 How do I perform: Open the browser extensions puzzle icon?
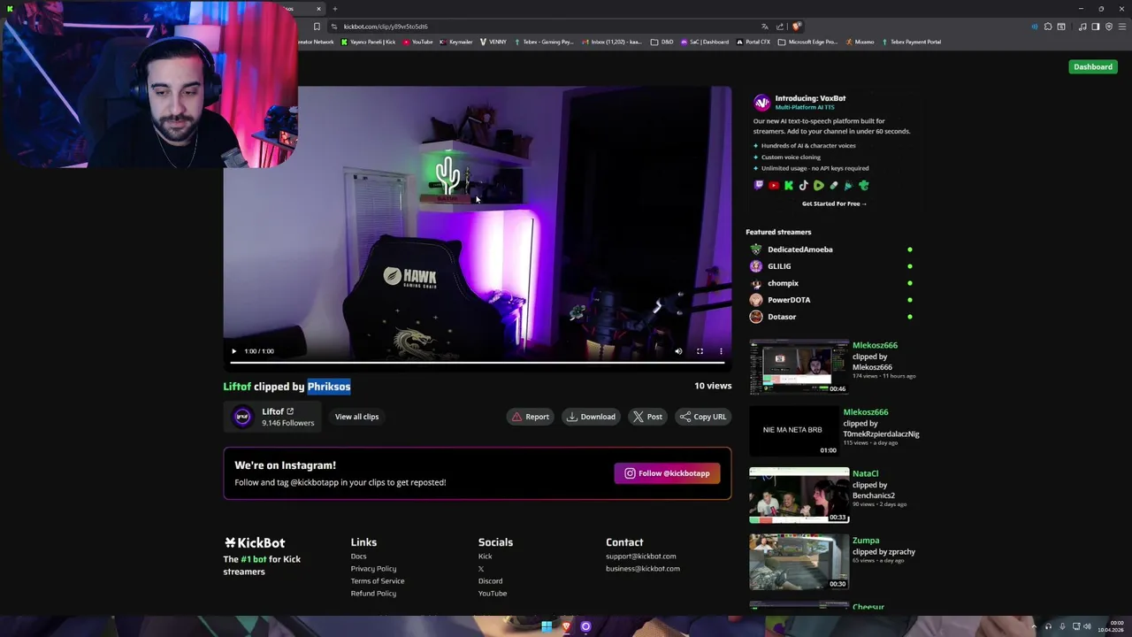[x=1048, y=27]
